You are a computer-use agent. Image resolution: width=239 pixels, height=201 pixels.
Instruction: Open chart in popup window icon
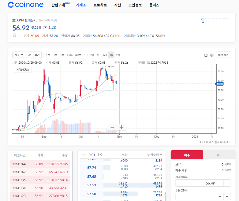coord(206,55)
